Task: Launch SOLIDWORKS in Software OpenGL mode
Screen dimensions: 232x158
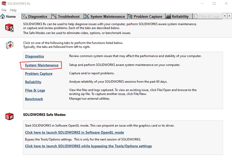Action: [x=74, y=132]
